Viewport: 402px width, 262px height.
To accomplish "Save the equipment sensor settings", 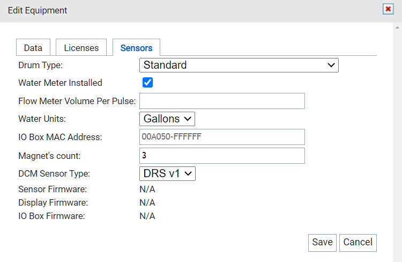I will point(322,243).
